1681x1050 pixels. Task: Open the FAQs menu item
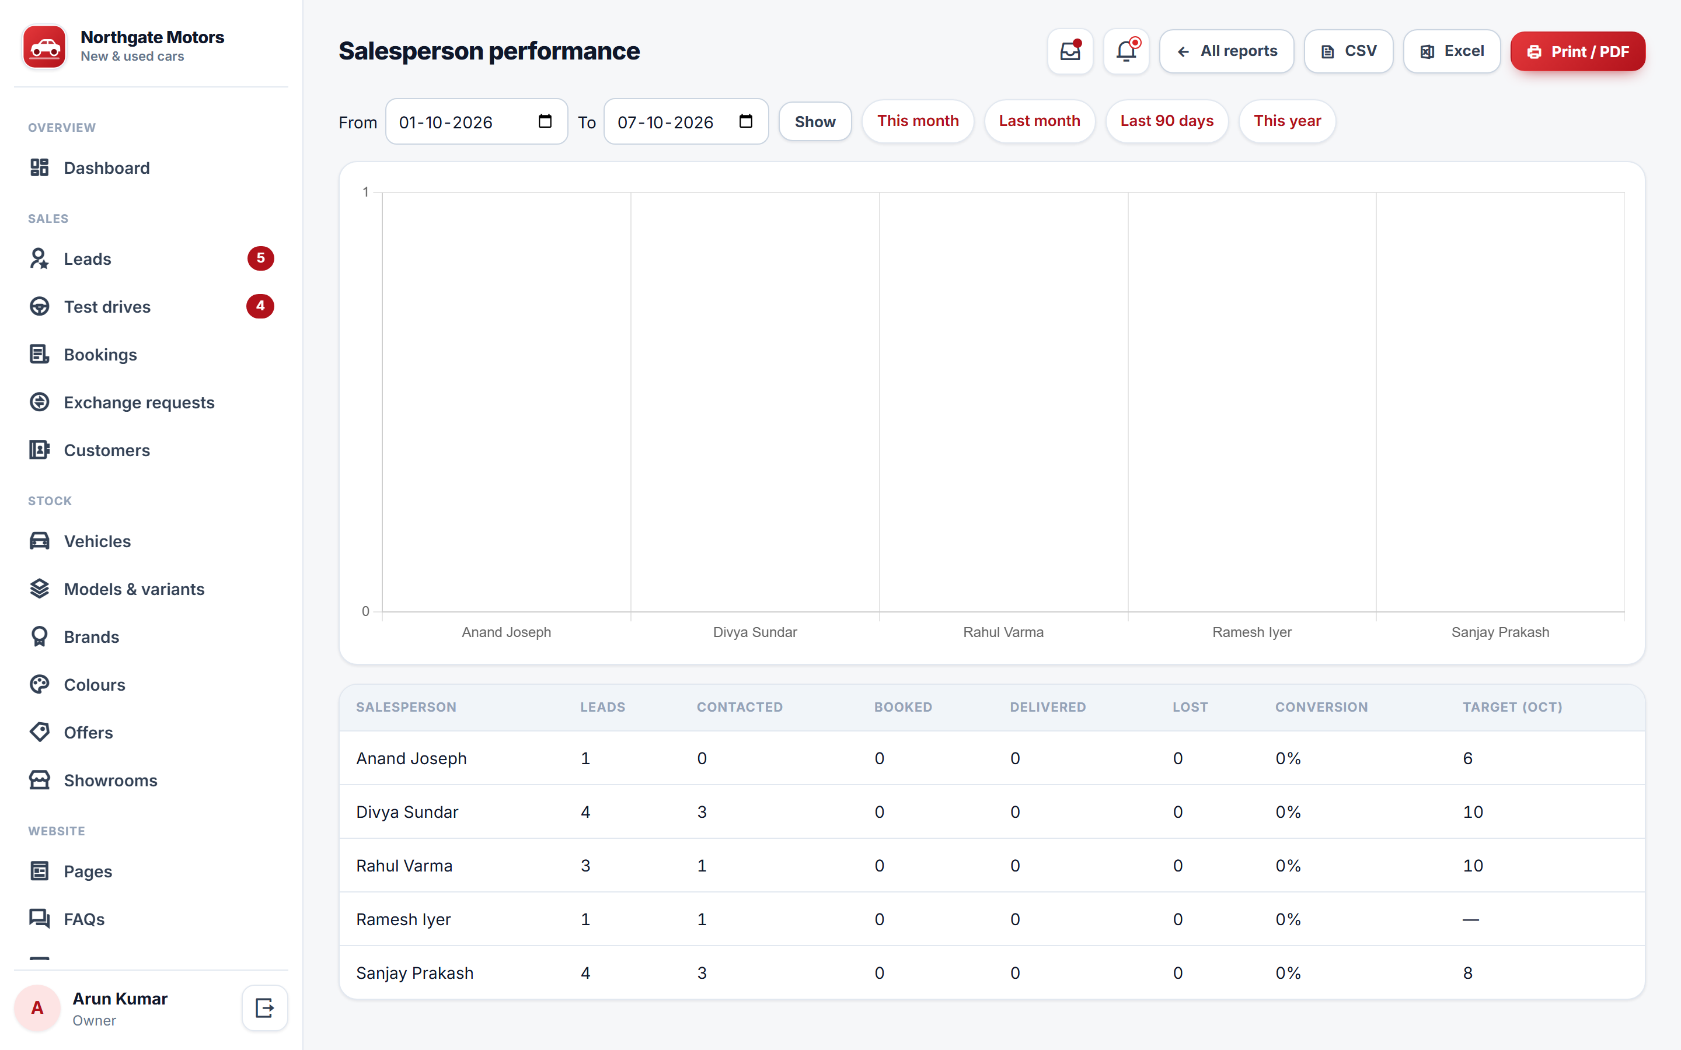(x=151, y=919)
